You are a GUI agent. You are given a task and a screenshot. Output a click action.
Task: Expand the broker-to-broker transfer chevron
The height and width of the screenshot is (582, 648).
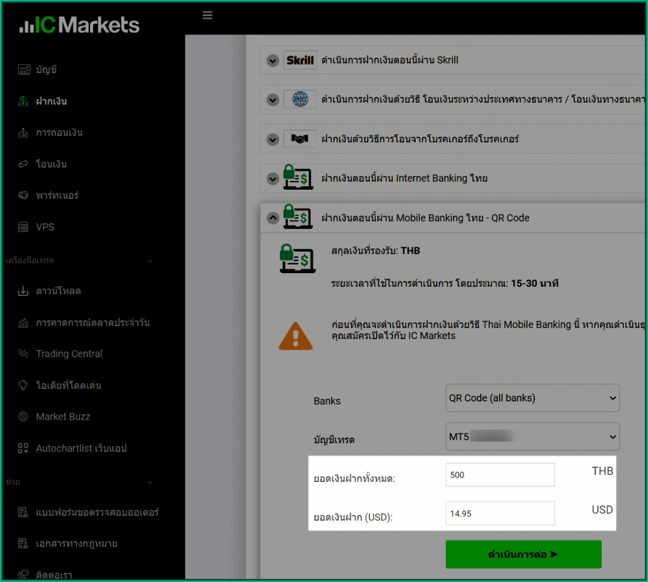click(x=273, y=140)
